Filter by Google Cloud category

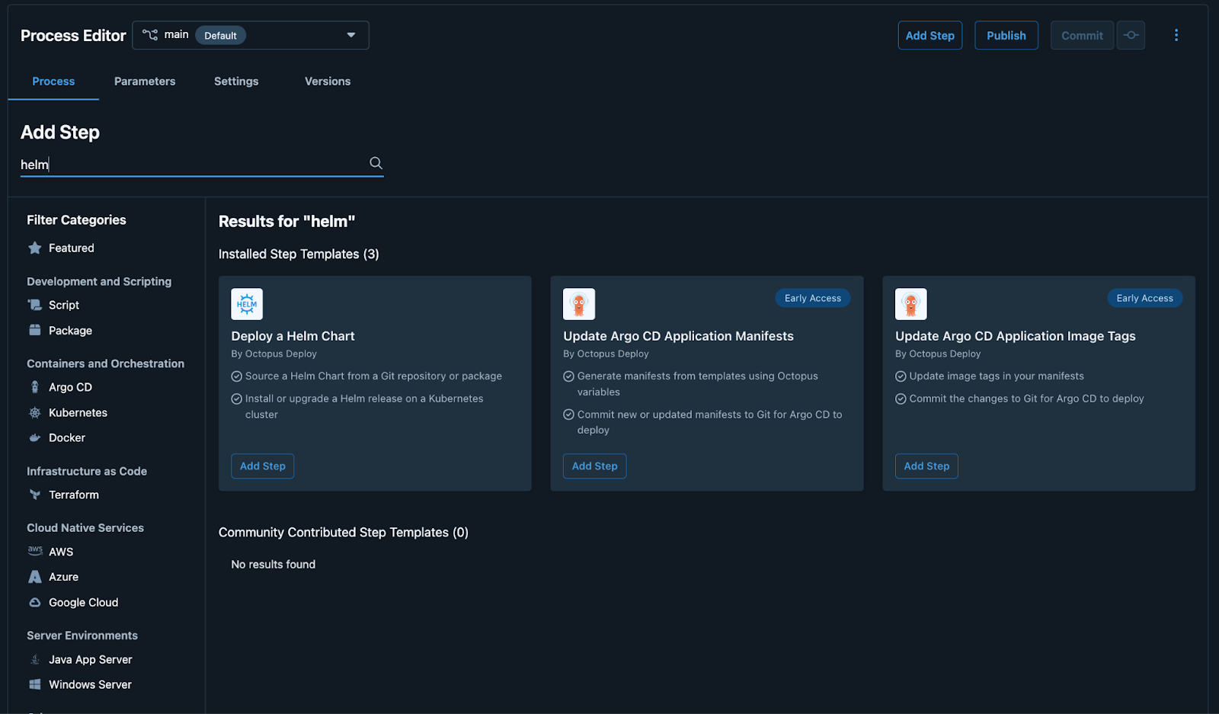[84, 602]
